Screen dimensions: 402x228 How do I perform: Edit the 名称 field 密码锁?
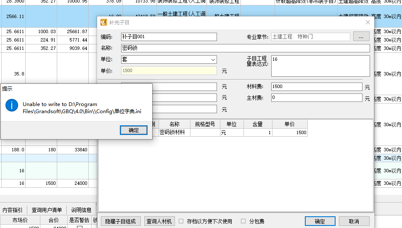click(x=245, y=48)
